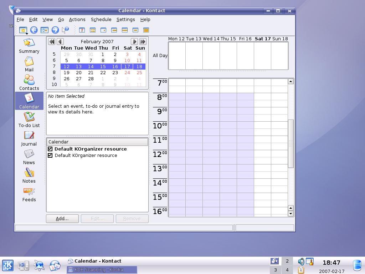
Task: Switch to virtual desktop 2 in pager
Action: 287,261
